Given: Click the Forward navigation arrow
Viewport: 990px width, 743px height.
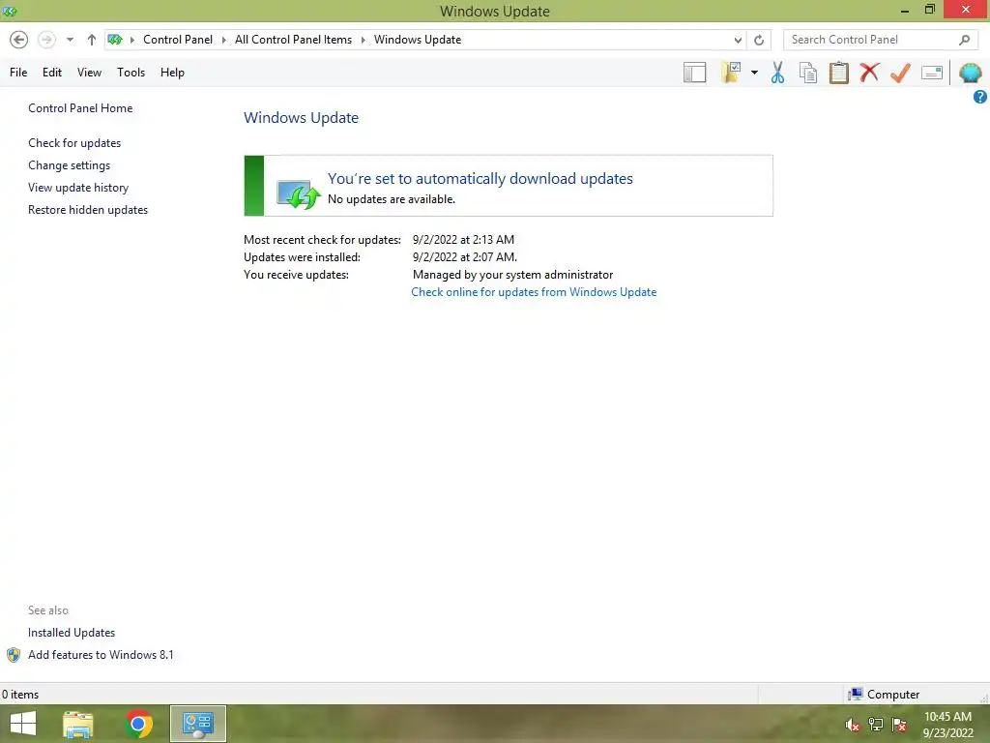Looking at the screenshot, I should point(46,40).
